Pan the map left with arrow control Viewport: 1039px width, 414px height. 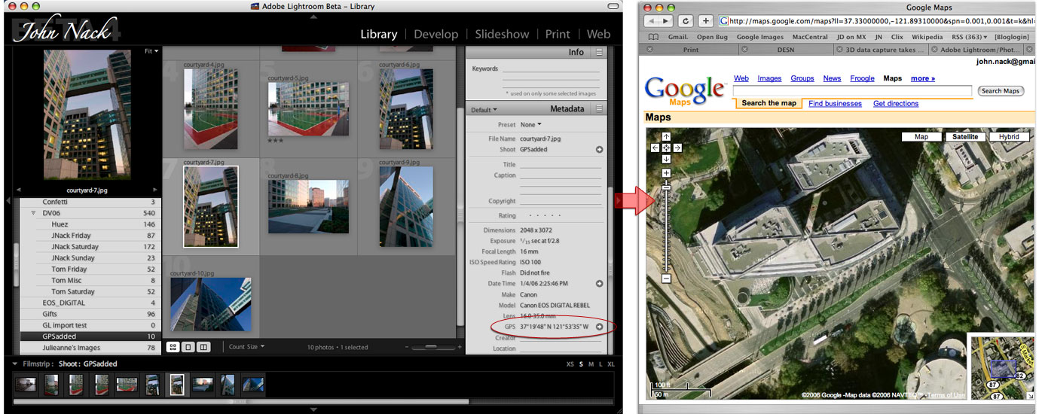[x=655, y=148]
